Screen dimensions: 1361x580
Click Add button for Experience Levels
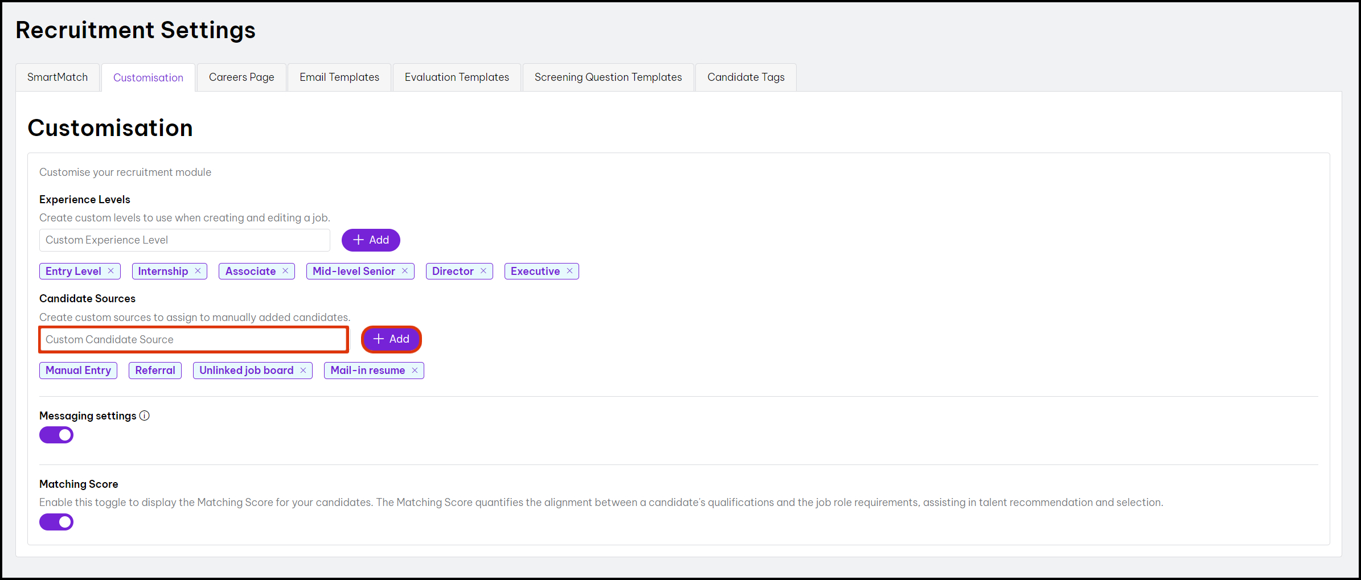[371, 240]
